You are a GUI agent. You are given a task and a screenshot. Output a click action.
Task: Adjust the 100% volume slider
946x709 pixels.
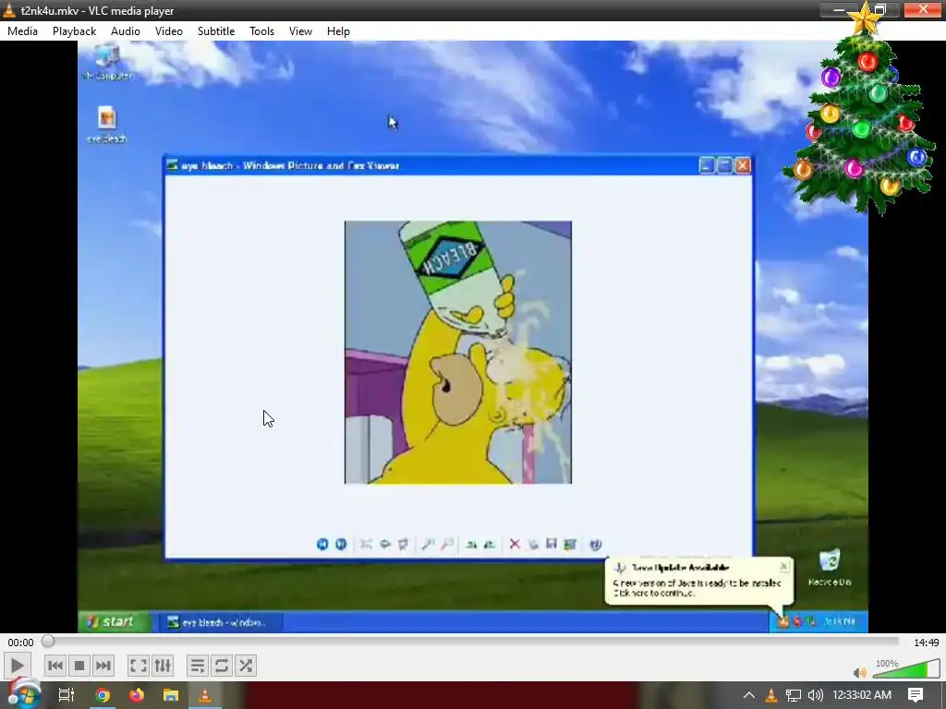tap(905, 668)
